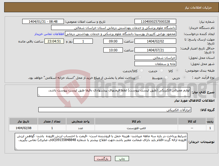Click the نام کالا column header
219x166 pixels.
136,121
